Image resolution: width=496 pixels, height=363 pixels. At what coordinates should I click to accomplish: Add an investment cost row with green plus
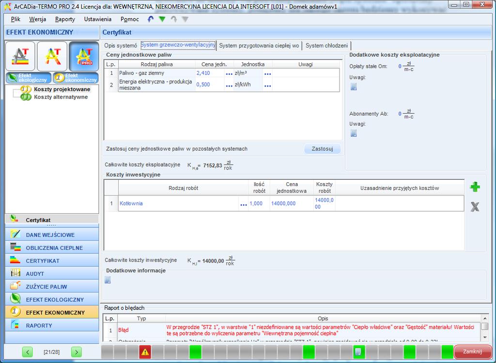tap(475, 187)
